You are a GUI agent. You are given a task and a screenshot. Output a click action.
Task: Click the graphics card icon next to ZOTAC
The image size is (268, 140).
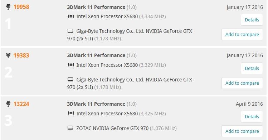[x=70, y=128]
